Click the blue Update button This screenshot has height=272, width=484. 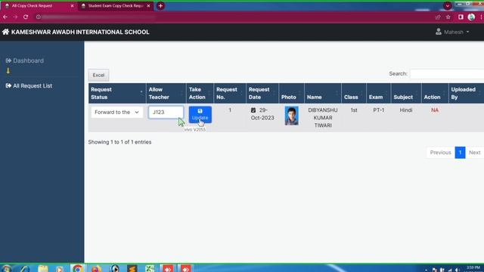tap(200, 114)
